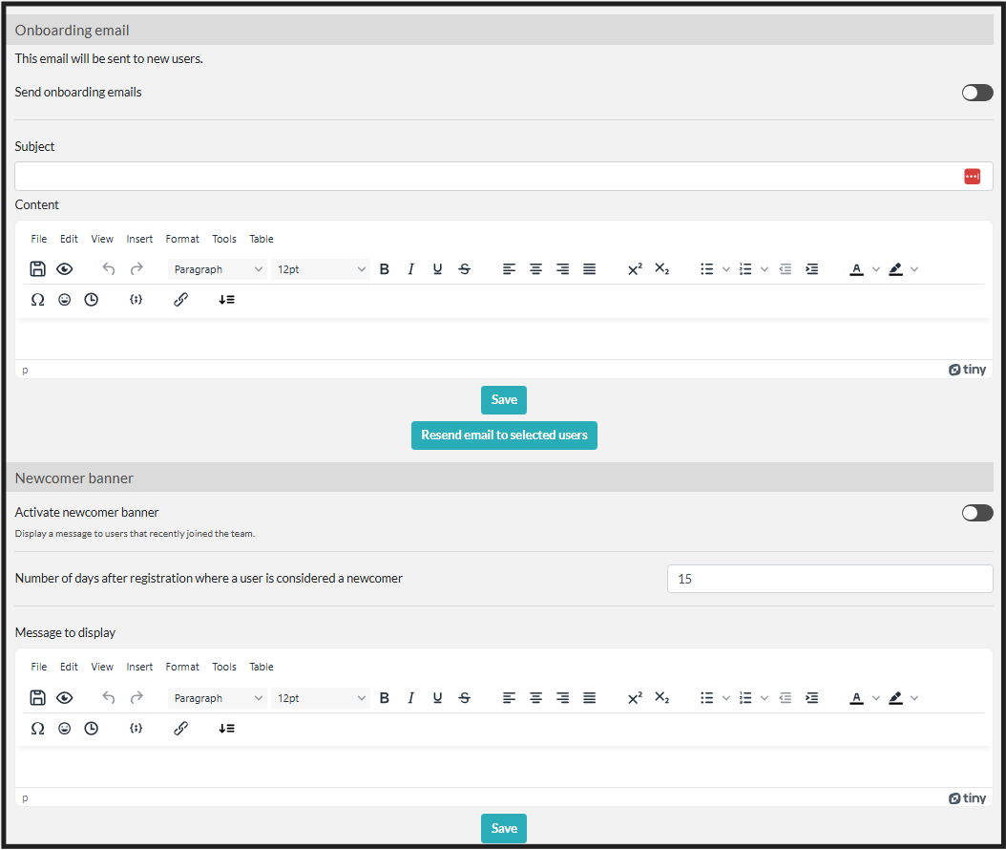Expand bullet list style arrow in onboarding email editor
This screenshot has width=1006, height=850.
pos(726,269)
